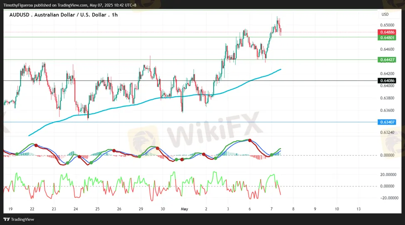Click the date 13 on the time axis
Screen dimensions: 405x225
point(358,209)
